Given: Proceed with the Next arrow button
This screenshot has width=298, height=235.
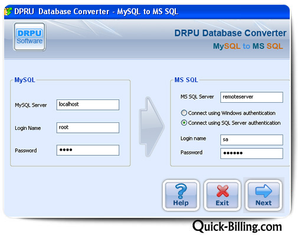Looking at the screenshot, I should [264, 195].
